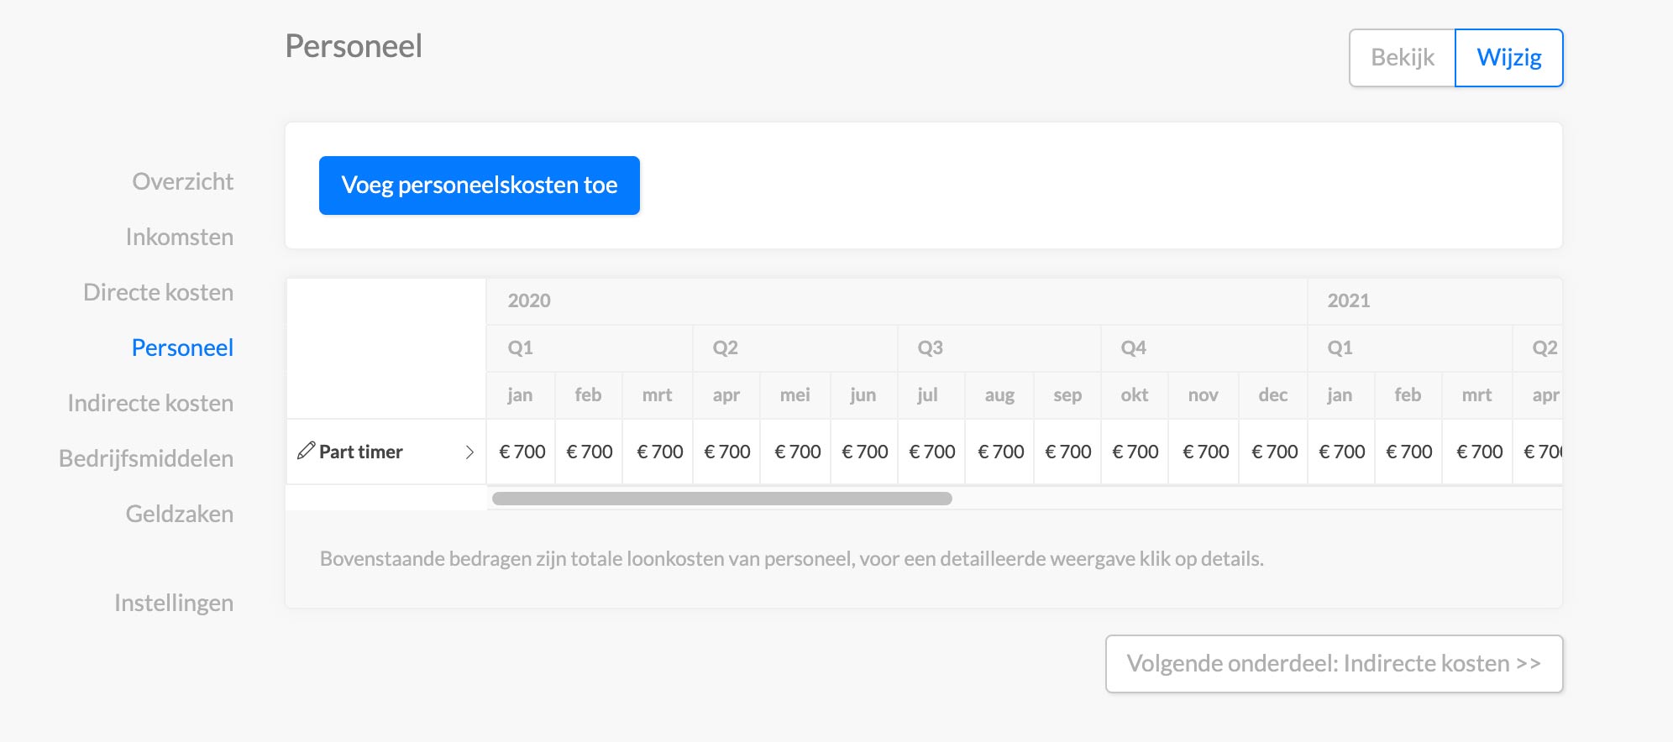
Task: Click the 2021 year column header
Action: [1349, 300]
